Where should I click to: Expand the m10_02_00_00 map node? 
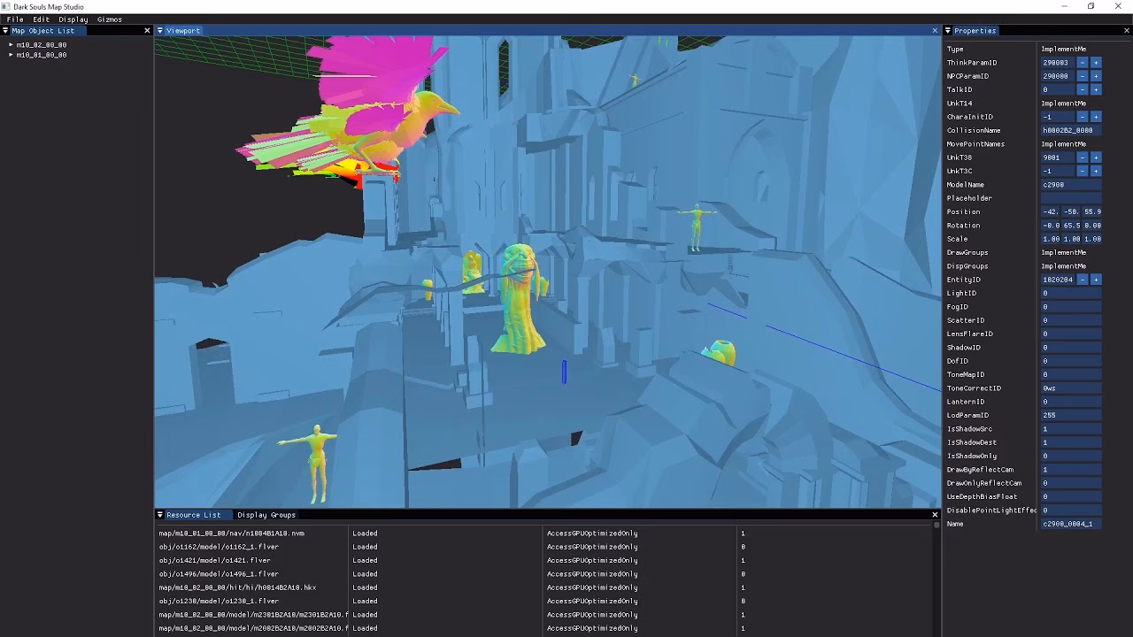(x=11, y=45)
